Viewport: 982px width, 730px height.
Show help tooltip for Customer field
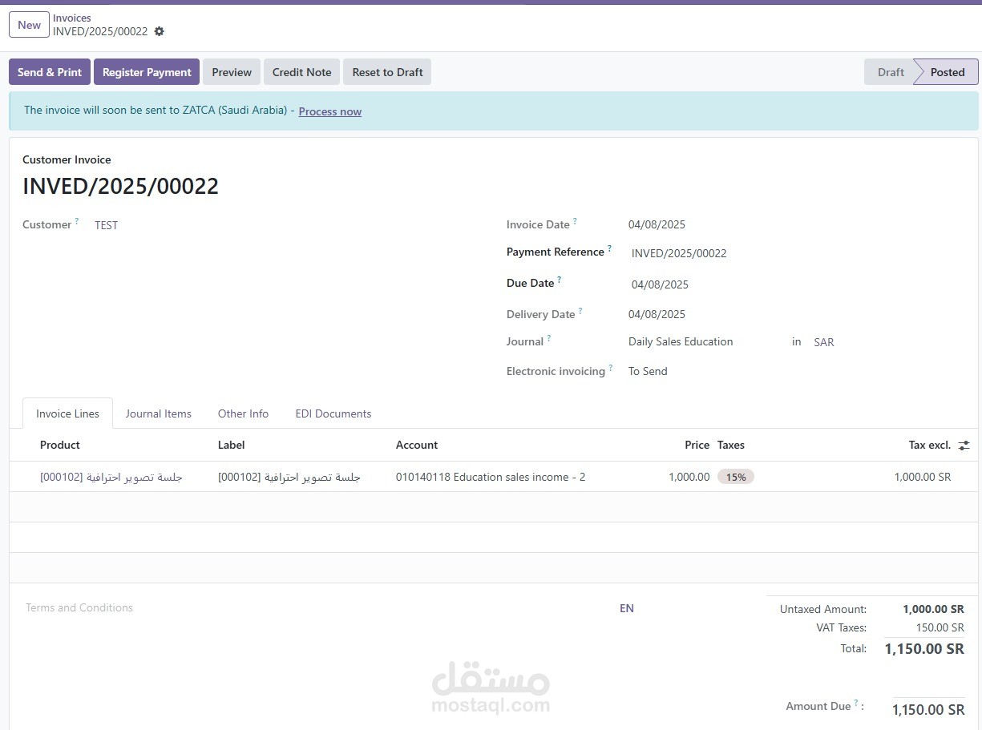[77, 221]
